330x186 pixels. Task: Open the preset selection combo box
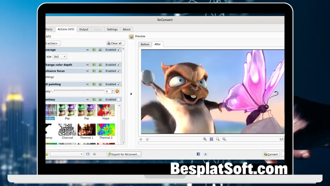pos(67,154)
